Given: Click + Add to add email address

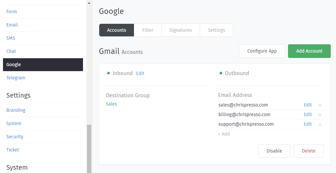Looking at the screenshot, I should coord(224,134).
